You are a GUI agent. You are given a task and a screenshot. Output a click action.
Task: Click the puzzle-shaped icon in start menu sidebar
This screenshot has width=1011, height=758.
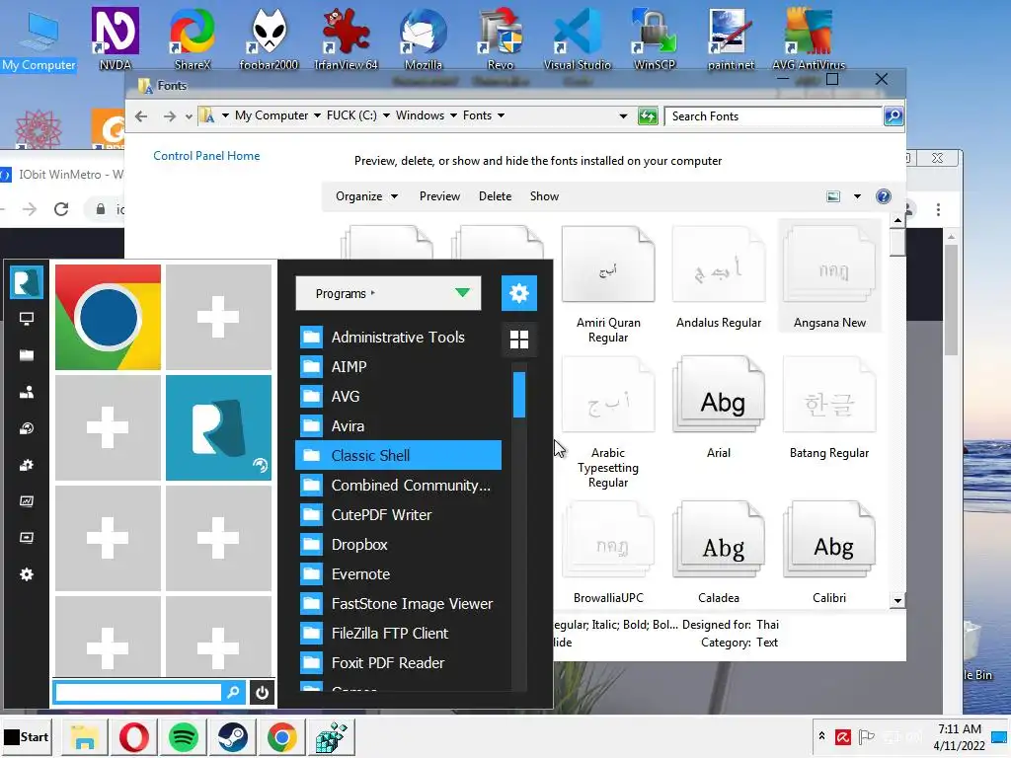click(27, 465)
